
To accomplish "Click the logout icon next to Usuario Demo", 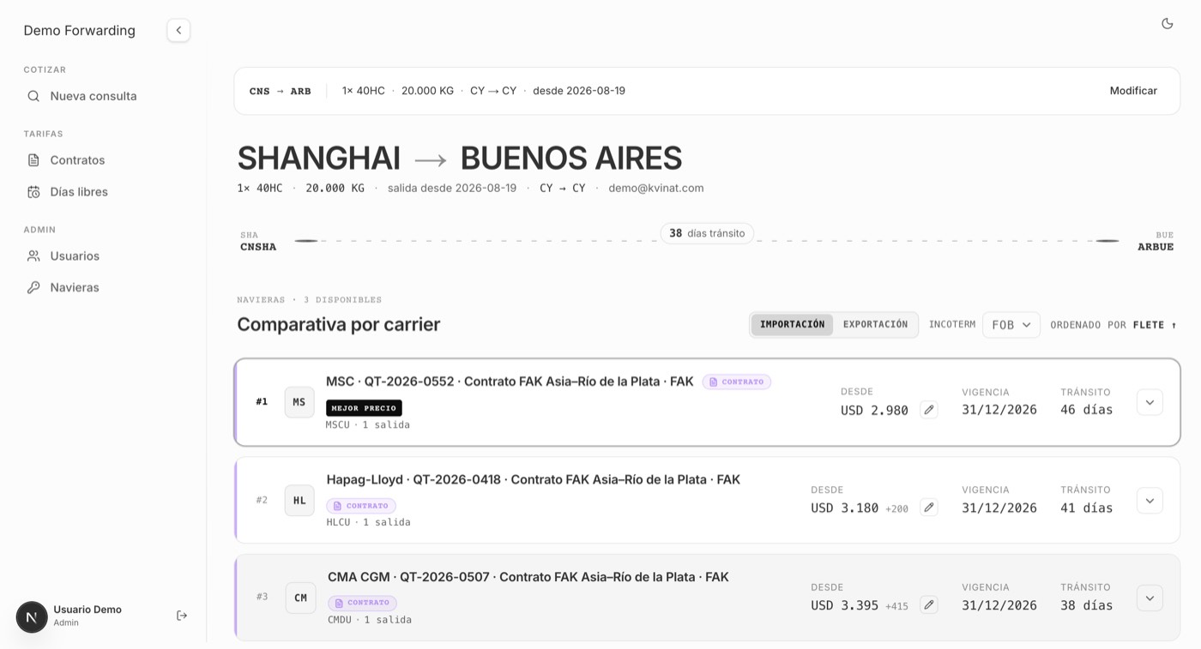I will (x=182, y=616).
